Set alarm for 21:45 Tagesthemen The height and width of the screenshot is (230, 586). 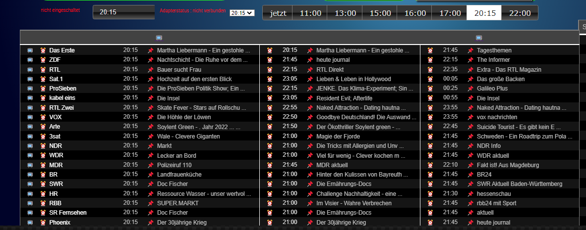pyautogui.click(x=430, y=50)
